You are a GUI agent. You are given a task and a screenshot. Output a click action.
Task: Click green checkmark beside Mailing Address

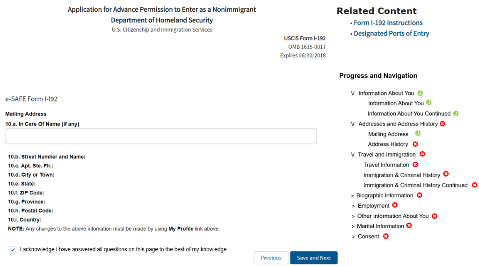[418, 134]
